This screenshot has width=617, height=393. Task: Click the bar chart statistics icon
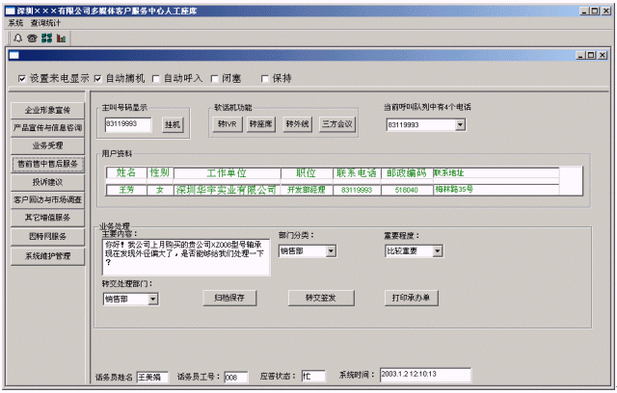(x=61, y=39)
